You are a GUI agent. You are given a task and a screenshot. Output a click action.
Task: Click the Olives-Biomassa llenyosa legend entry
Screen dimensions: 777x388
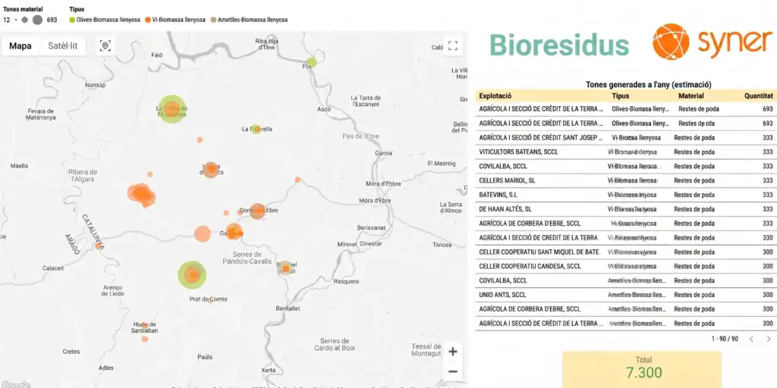point(105,20)
